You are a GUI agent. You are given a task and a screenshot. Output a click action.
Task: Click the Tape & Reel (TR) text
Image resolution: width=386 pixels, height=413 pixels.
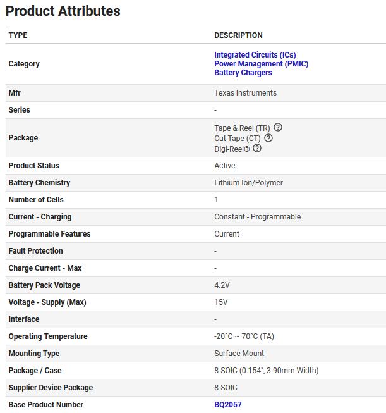(x=242, y=128)
